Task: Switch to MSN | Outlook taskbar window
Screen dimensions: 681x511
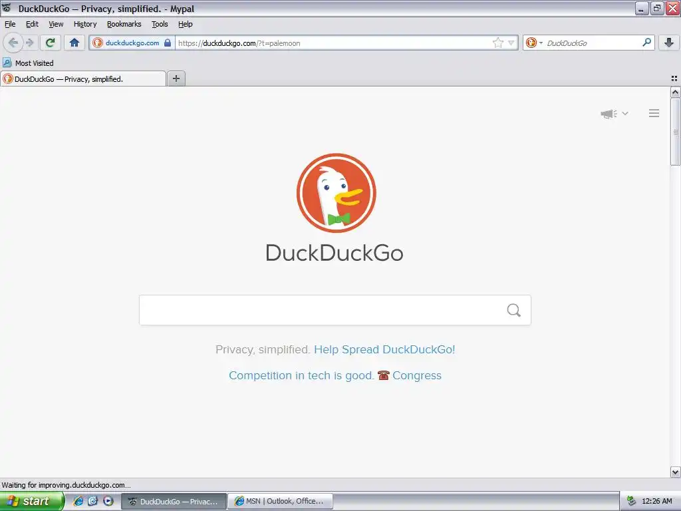Action: [280, 501]
